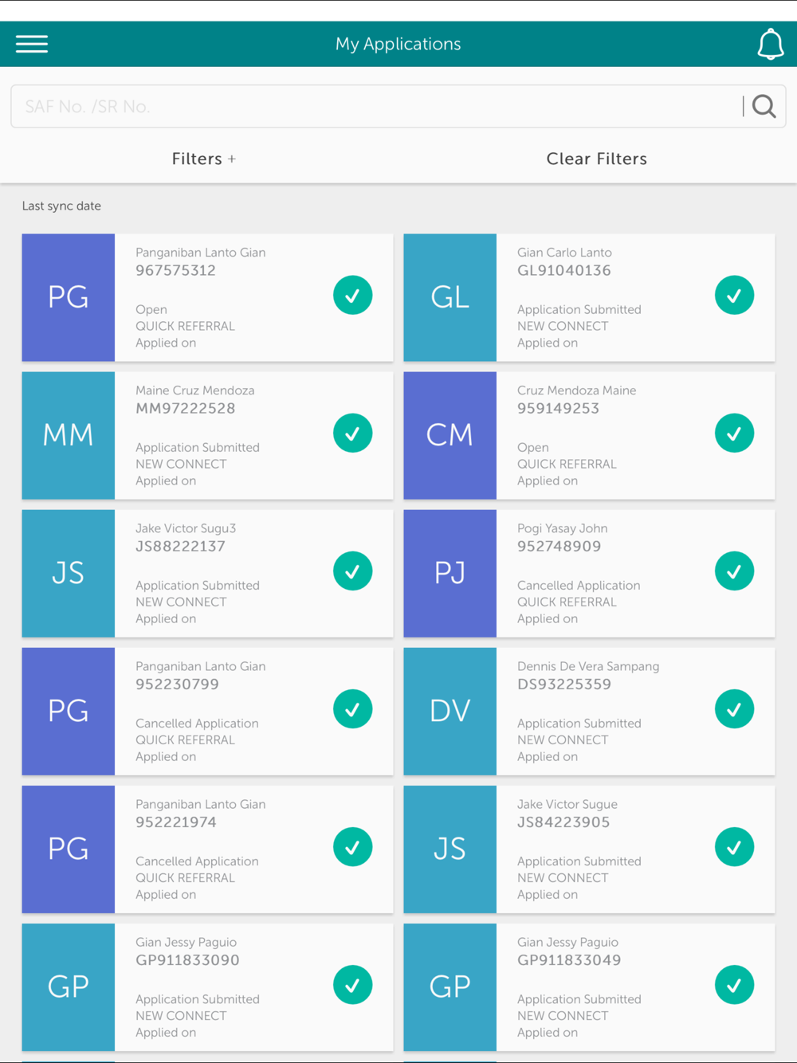Select the CM avatar tile
The image size is (797, 1063).
coord(450,435)
